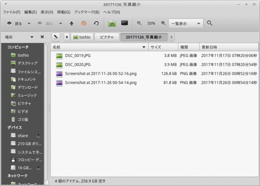Viewport: 260px width, 186px height.
Task: Select the DSC_0019.JPG file
Action: [x=78, y=56]
